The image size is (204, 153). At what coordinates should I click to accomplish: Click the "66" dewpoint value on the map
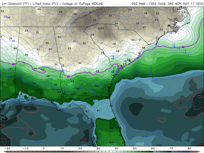tap(2, 116)
